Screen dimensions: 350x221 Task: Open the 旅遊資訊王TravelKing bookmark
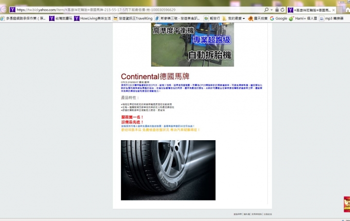(136, 18)
